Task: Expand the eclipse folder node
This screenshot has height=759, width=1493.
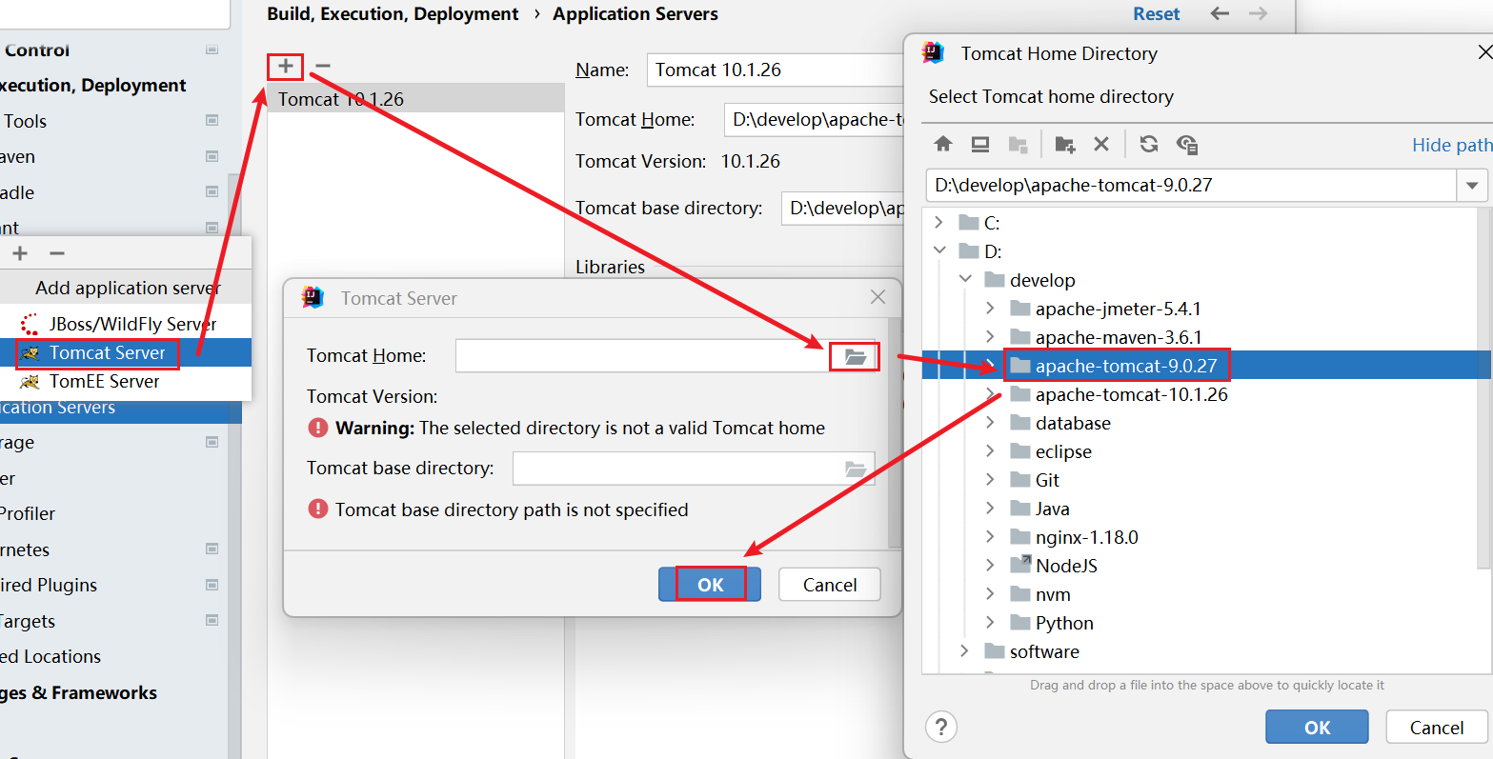Action: [991, 451]
